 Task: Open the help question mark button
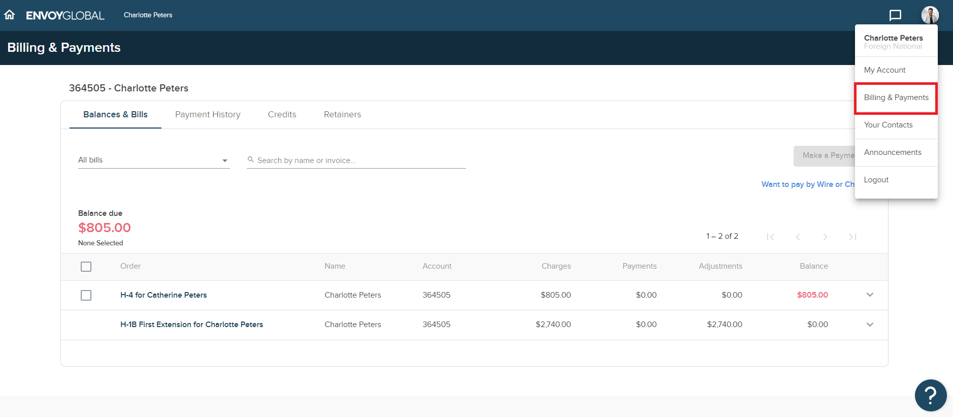click(x=930, y=395)
